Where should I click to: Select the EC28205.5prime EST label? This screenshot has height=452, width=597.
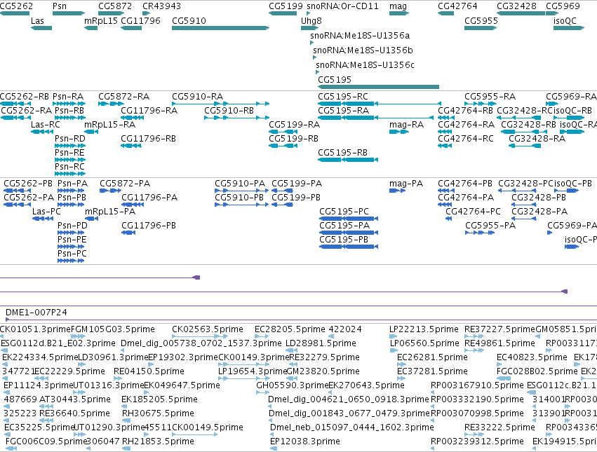point(290,329)
